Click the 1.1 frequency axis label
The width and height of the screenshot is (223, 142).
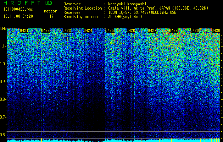pyautogui.click(x=3, y=46)
